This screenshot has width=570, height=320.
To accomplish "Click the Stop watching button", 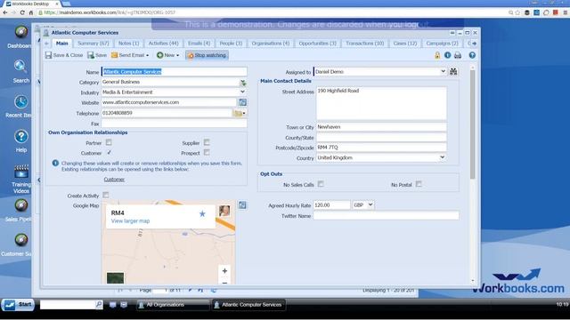I will pyautogui.click(x=207, y=55).
